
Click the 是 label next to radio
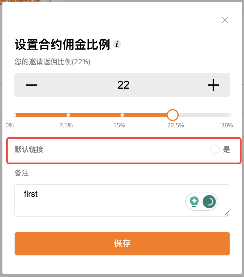coord(227,149)
